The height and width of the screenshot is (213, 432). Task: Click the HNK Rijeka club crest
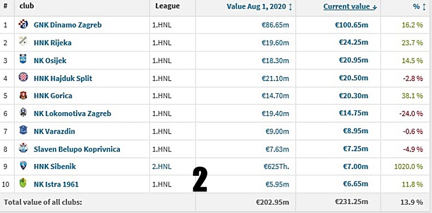(23, 41)
